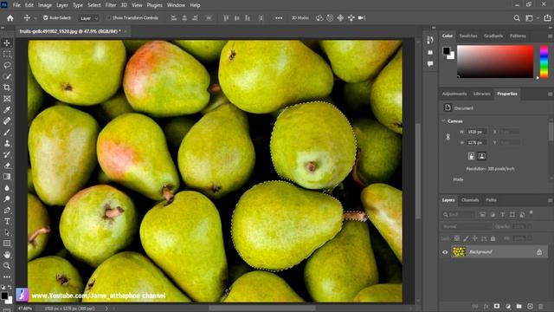Create a new group folder icon
This screenshot has height=312, width=554.
coord(519,306)
